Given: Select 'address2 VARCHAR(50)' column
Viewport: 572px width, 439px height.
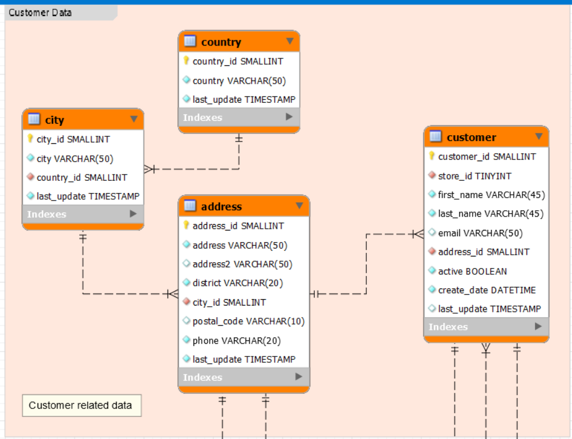Looking at the screenshot, I should click(242, 264).
